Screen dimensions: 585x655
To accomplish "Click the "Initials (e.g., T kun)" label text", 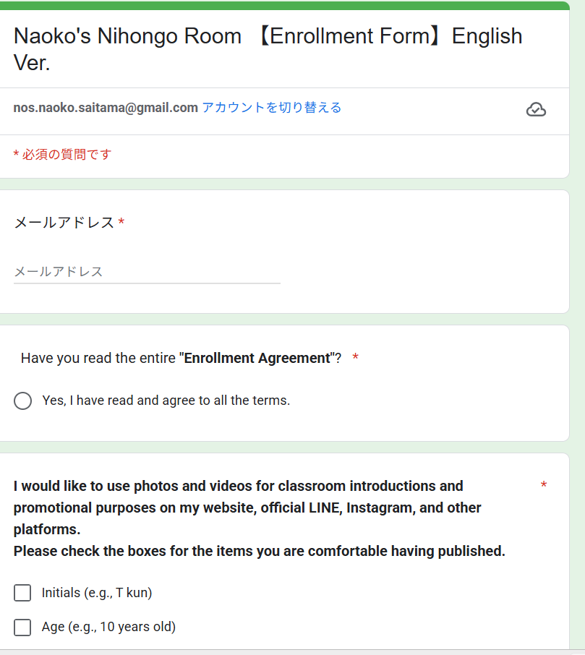I will point(97,593).
